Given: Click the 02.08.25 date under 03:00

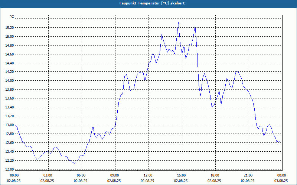Looking at the screenshot, I should 47,181.
